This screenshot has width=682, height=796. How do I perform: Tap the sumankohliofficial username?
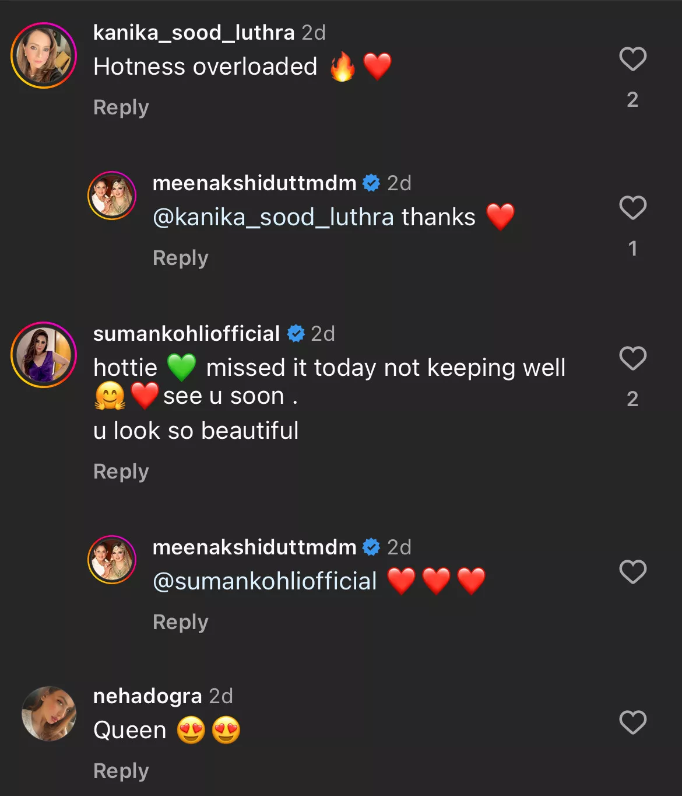click(187, 334)
